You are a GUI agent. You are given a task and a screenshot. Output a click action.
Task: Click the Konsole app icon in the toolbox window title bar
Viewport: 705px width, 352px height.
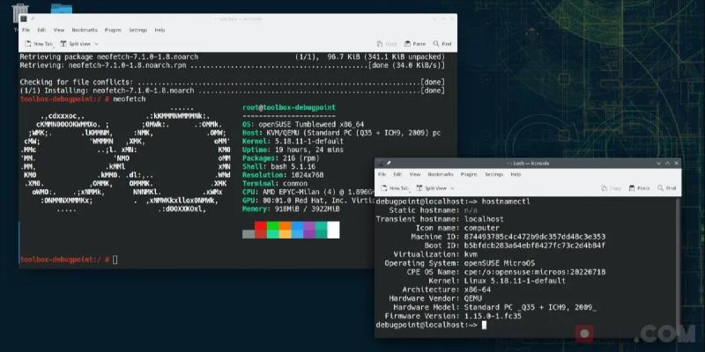(x=24, y=18)
